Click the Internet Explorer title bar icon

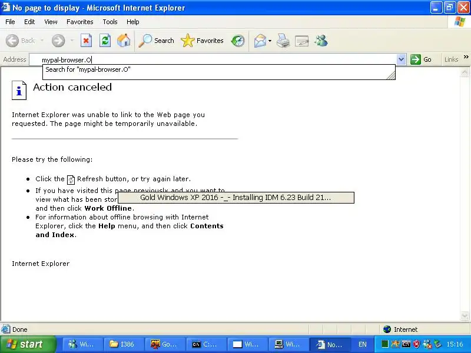point(6,7)
